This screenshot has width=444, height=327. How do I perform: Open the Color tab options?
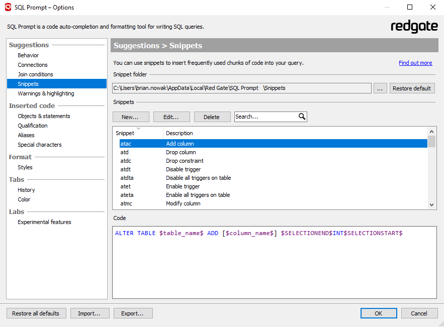click(x=24, y=199)
